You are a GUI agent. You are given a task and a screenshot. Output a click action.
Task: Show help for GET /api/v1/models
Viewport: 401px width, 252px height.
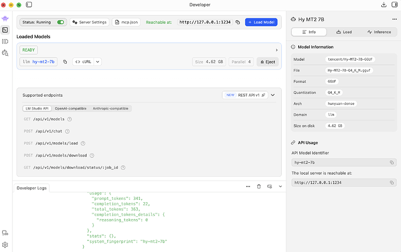70,119
